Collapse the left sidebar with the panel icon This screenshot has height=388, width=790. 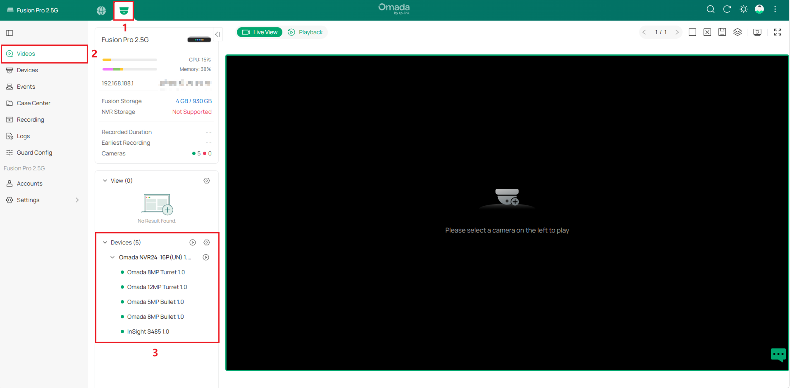click(x=10, y=33)
